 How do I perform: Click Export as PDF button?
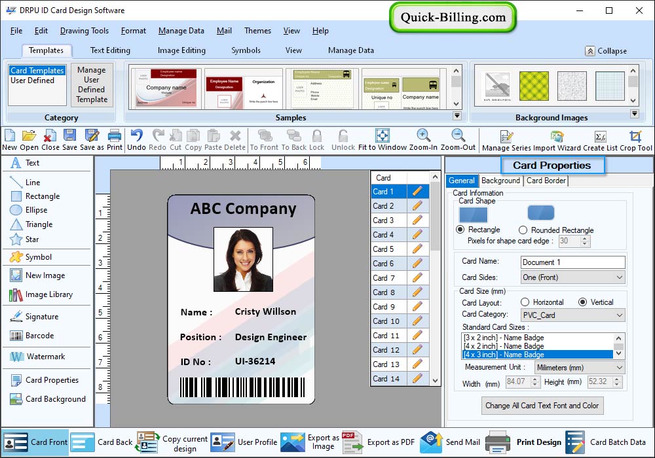click(x=379, y=442)
